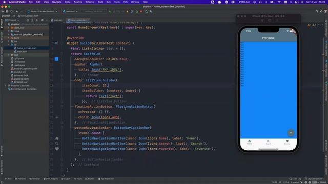The height and width of the screenshot is (184, 328).
Task: Click the expand all icon in Project panel
Action: 32,20
